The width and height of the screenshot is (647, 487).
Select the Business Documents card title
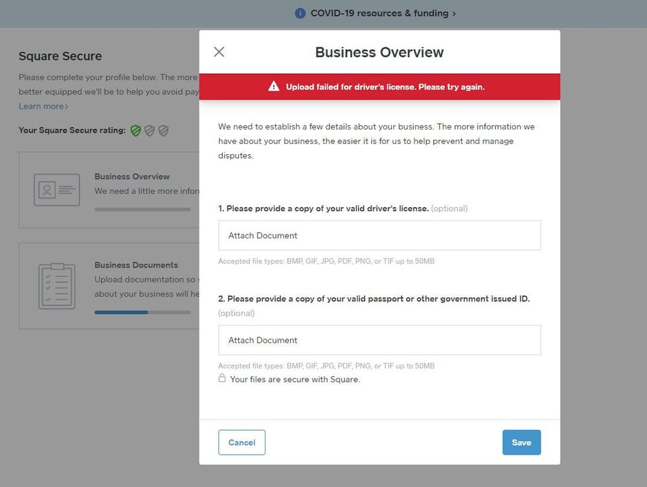[x=136, y=265]
